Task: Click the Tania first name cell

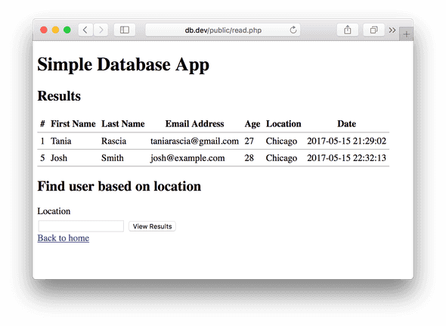Action: (x=61, y=141)
